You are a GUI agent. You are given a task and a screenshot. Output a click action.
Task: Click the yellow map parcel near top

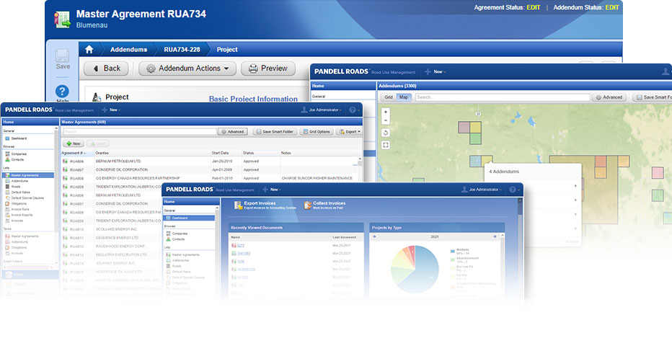pyautogui.click(x=475, y=127)
